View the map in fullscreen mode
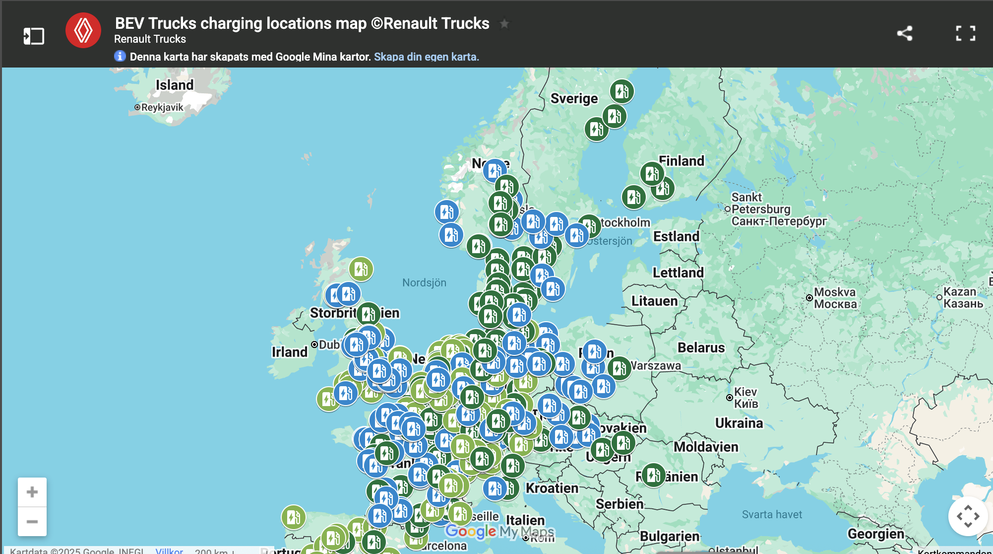 [965, 33]
